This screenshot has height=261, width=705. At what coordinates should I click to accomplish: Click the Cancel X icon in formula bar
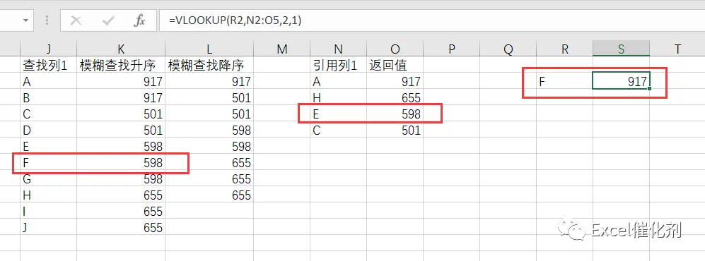[76, 20]
